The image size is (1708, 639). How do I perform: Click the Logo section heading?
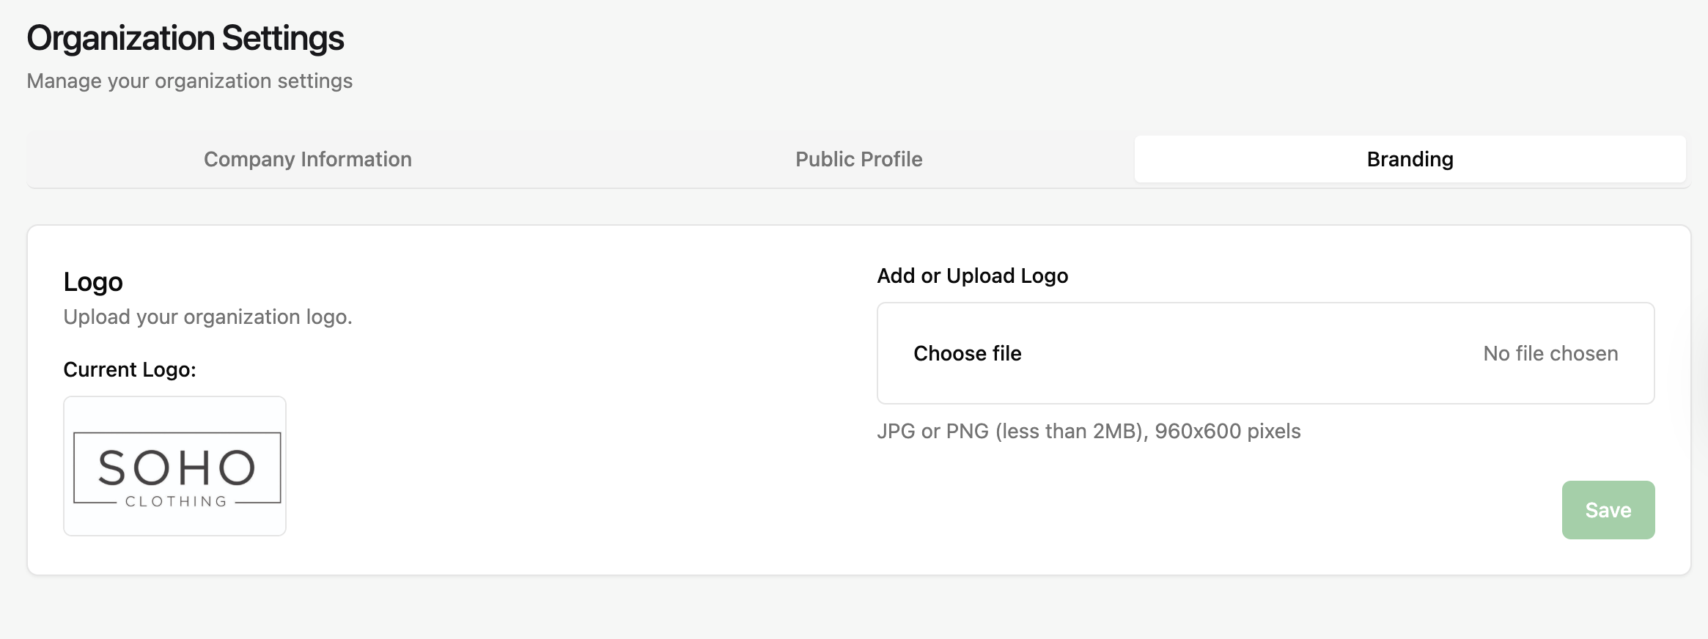92,282
